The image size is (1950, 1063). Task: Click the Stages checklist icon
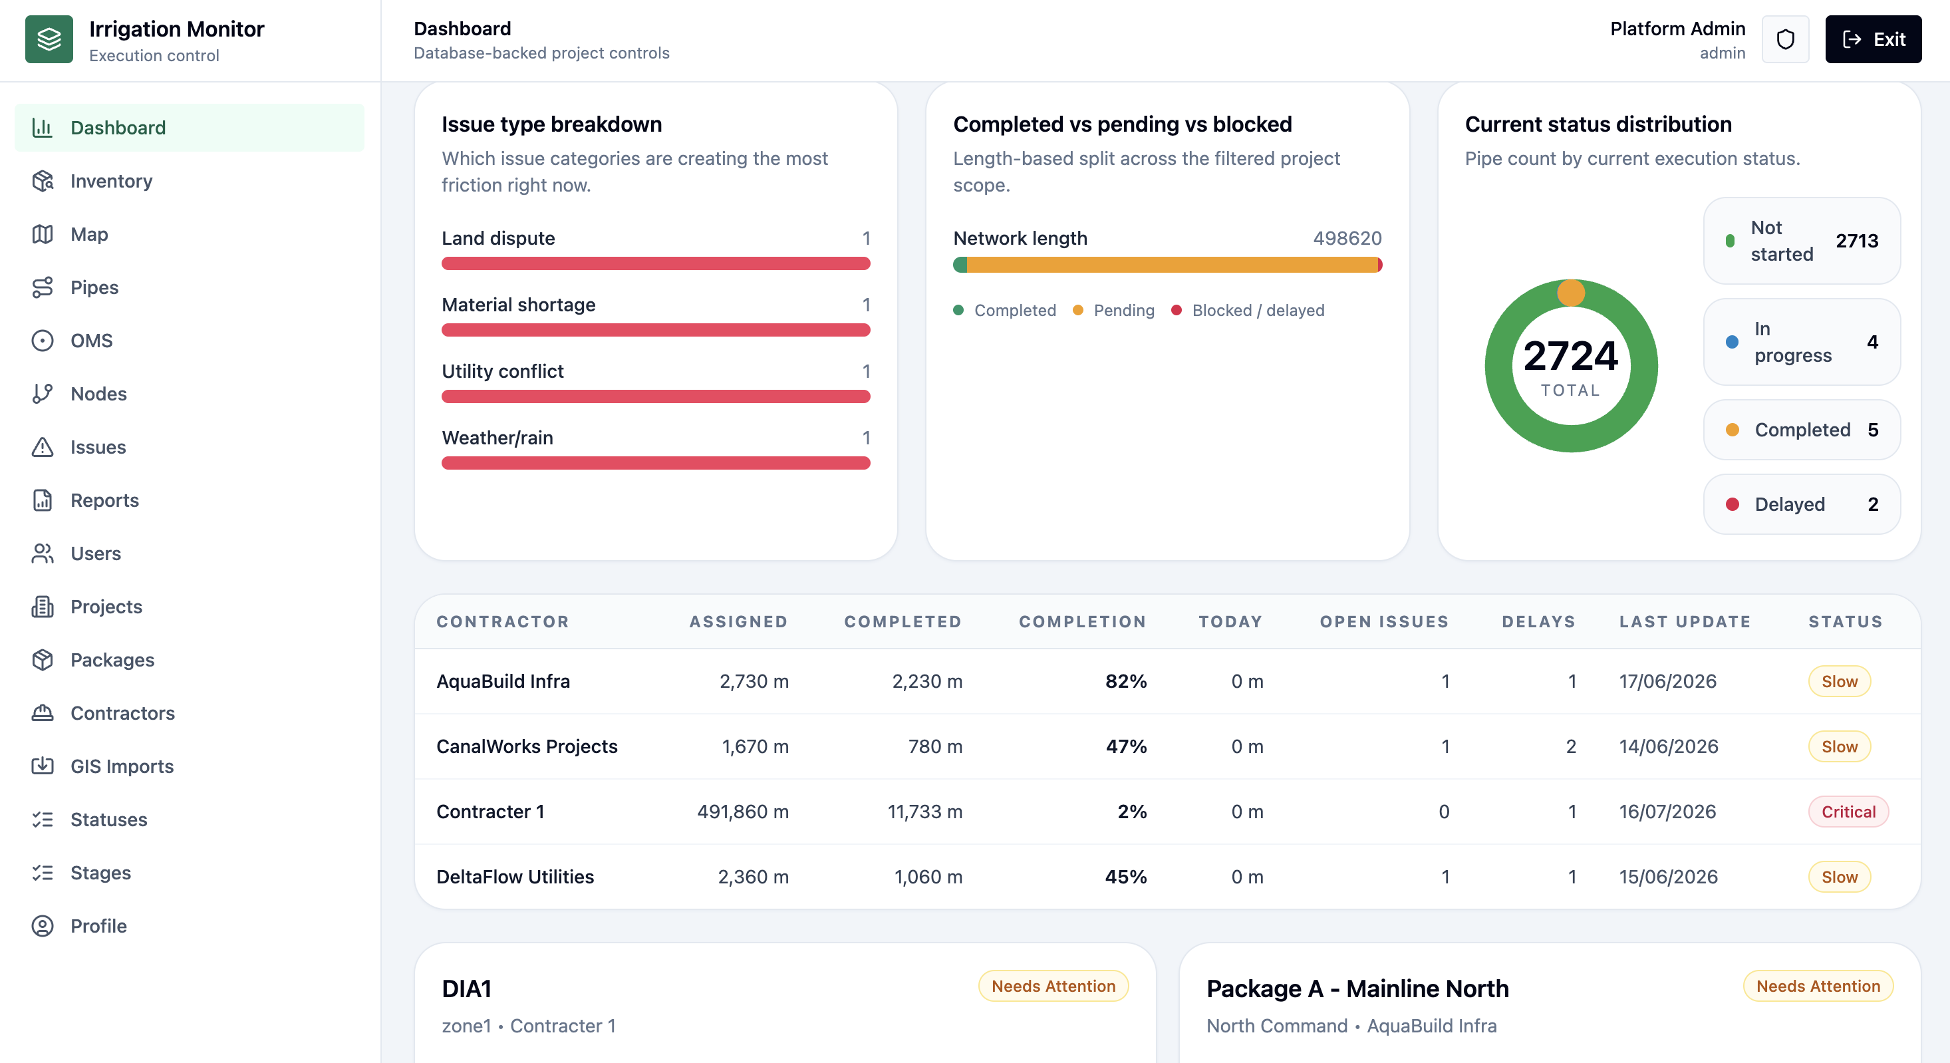pyautogui.click(x=43, y=872)
